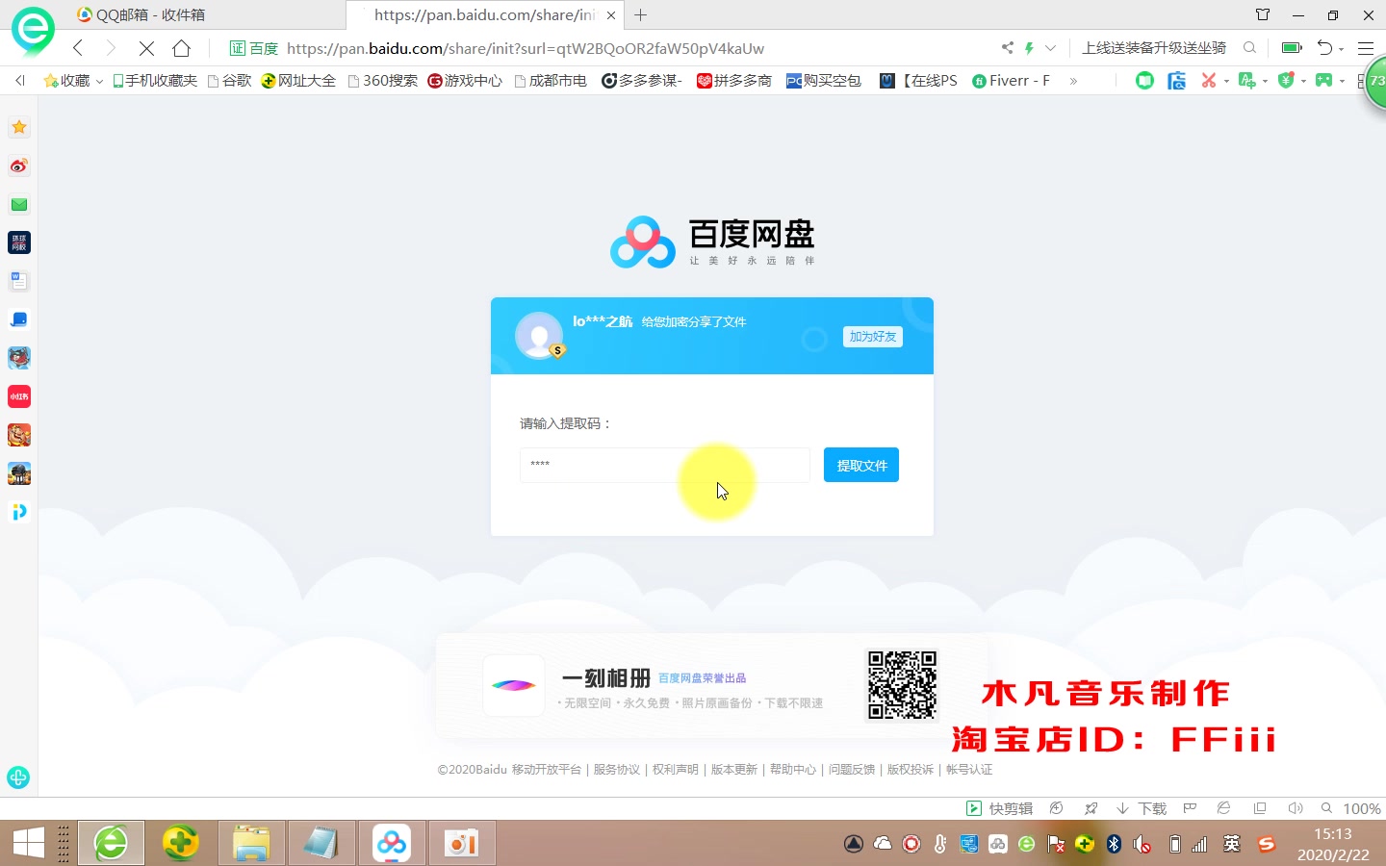Open the favorites star in the sidebar
The height and width of the screenshot is (866, 1386).
19,127
